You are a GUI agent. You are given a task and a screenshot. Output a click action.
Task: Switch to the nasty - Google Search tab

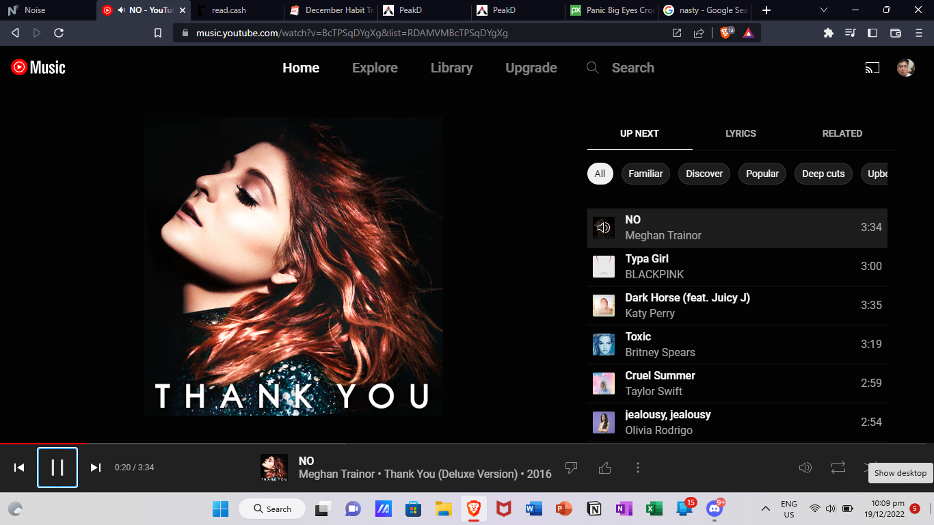[704, 10]
